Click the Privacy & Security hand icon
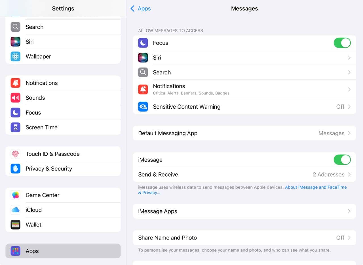This screenshot has height=265, width=363. point(16,169)
